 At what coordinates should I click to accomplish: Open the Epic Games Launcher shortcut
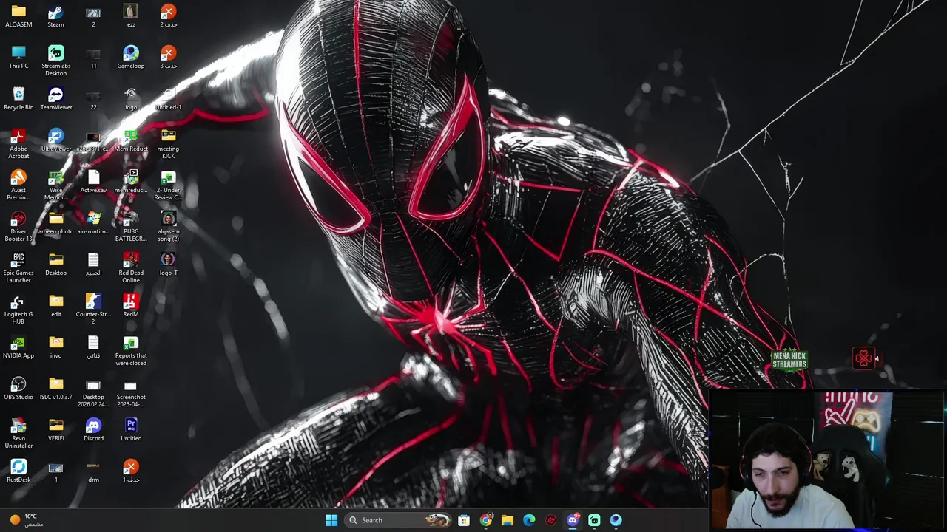18,267
